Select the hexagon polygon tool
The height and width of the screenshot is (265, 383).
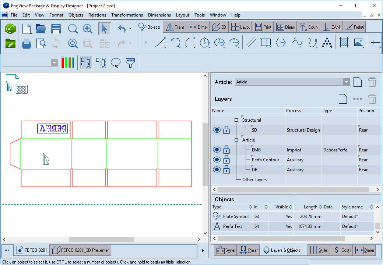pyautogui.click(x=281, y=43)
